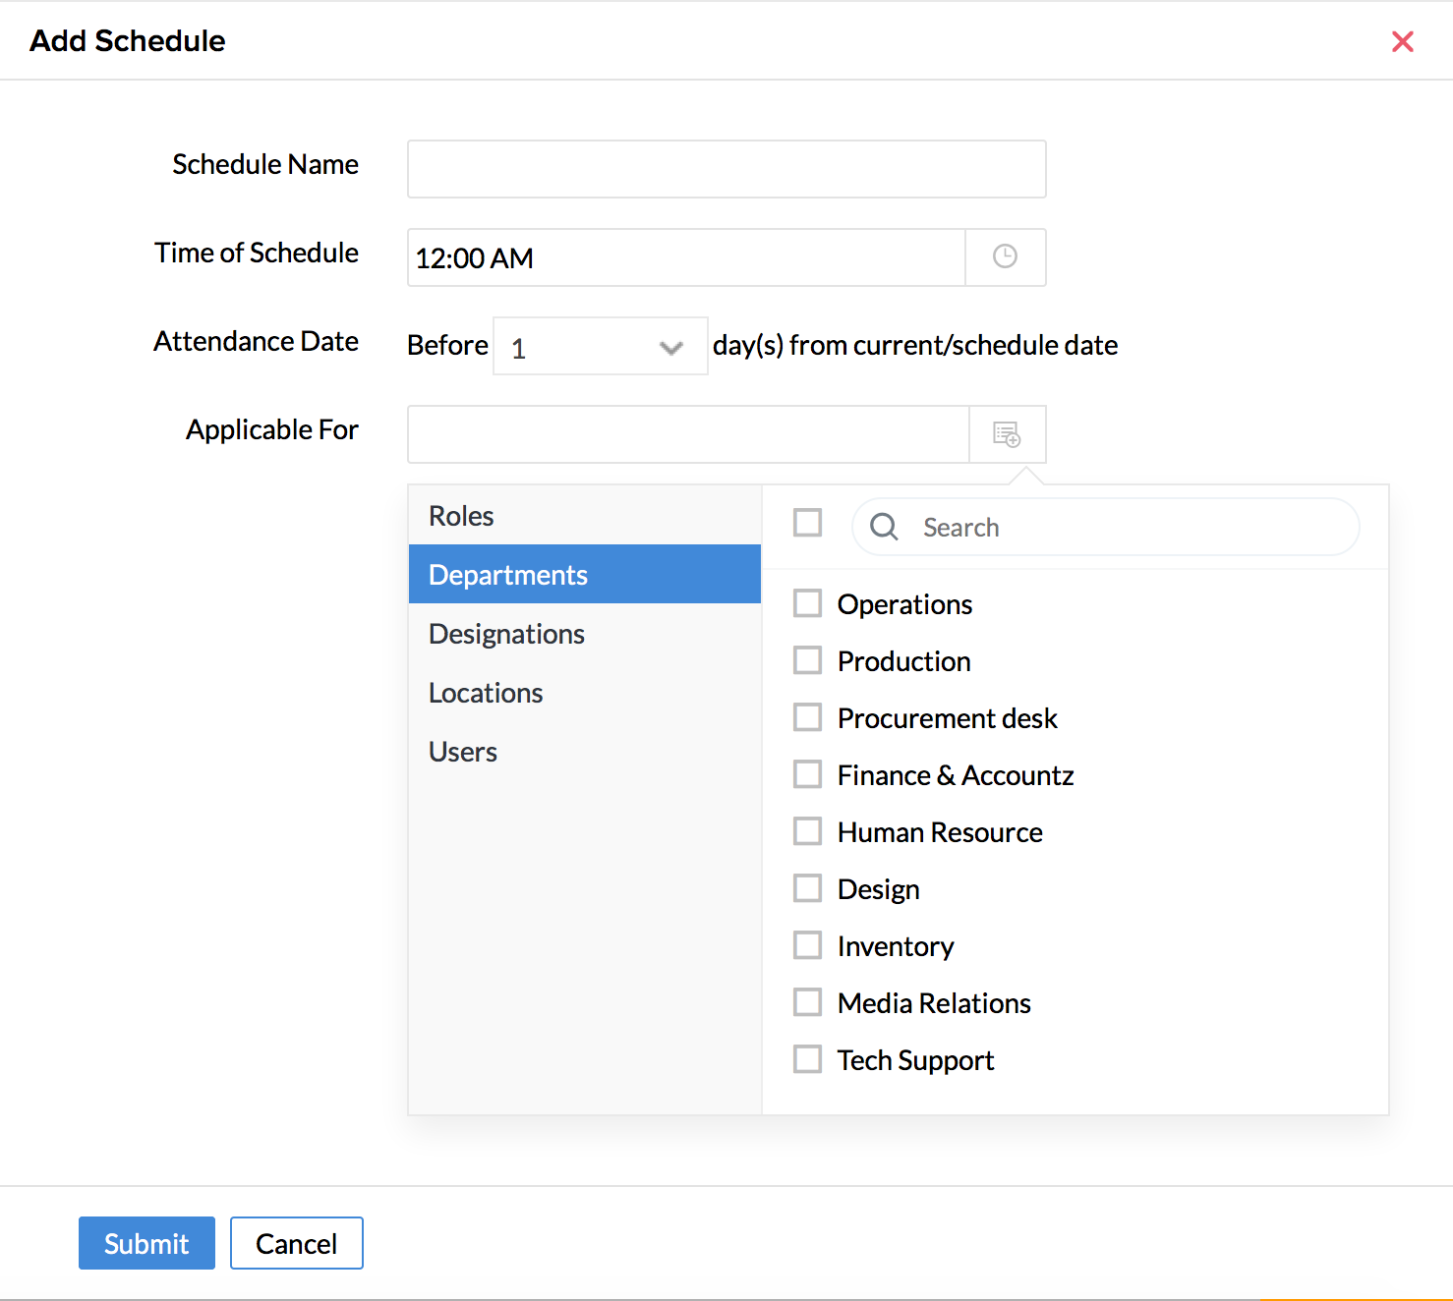Viewport: 1453px width, 1301px height.
Task: Click the Time of Schedule input field
Action: 686,257
